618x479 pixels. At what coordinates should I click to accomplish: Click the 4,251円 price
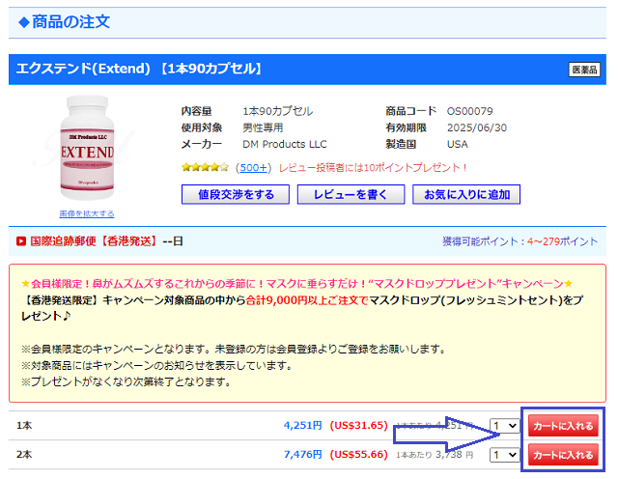(302, 425)
